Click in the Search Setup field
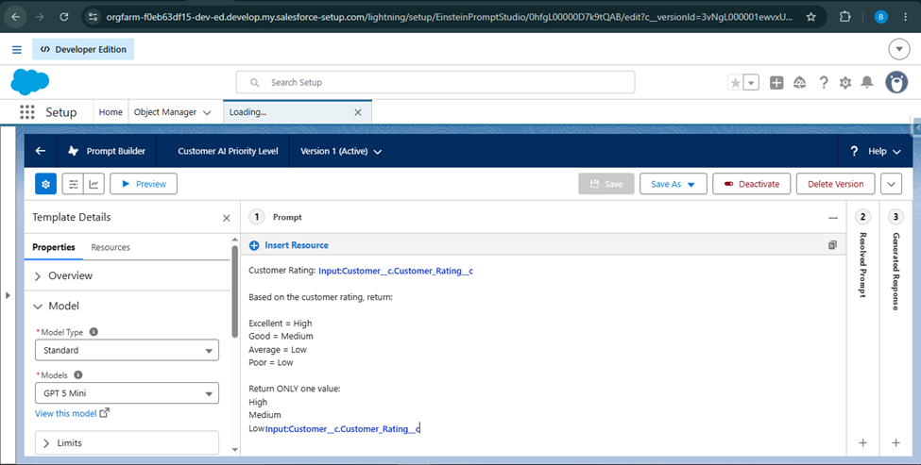This screenshot has width=921, height=465. pyautogui.click(x=435, y=83)
